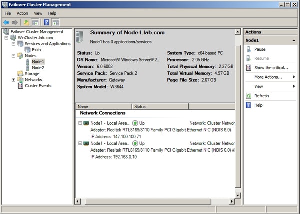Select Exch under Services and Applications
Screen dimensions: 300x214
click(36, 50)
